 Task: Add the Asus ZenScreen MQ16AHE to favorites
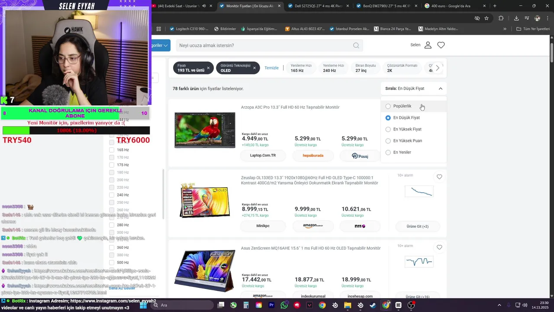click(439, 247)
